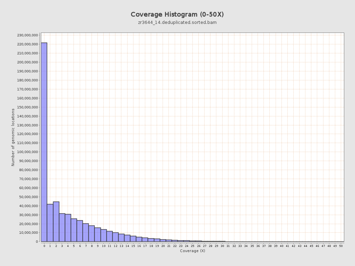Click the histogram bar for coverage 7
This screenshot has height=266, width=355.
click(x=86, y=232)
